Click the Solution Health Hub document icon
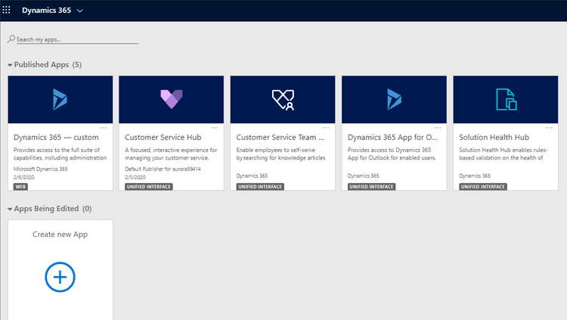 (x=505, y=98)
